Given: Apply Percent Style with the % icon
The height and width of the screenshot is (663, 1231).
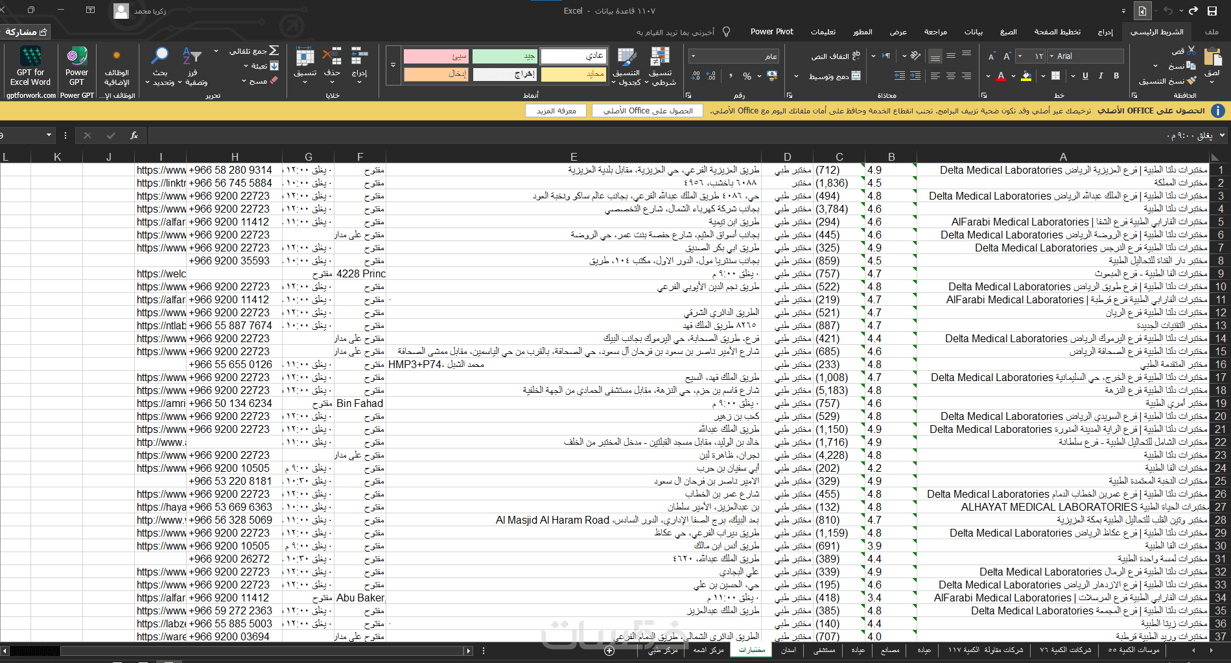Looking at the screenshot, I should pos(747,76).
